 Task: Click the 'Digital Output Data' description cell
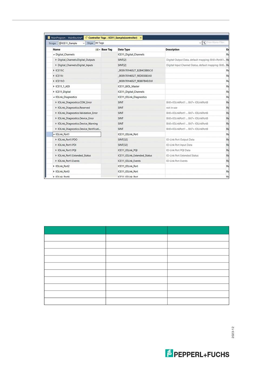tap(196, 60)
